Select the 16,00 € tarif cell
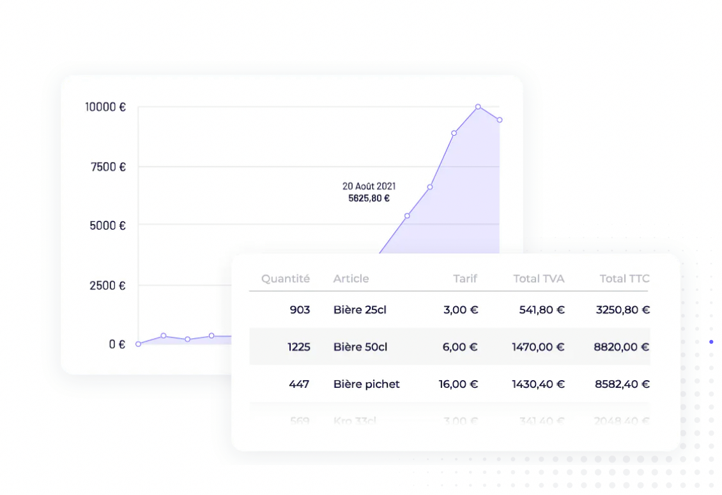The width and height of the screenshot is (722, 495). point(458,385)
